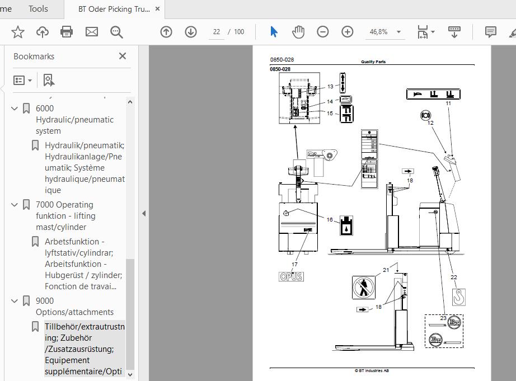Zoom out with the minus icon
The image size is (516, 381).
[x=323, y=32]
